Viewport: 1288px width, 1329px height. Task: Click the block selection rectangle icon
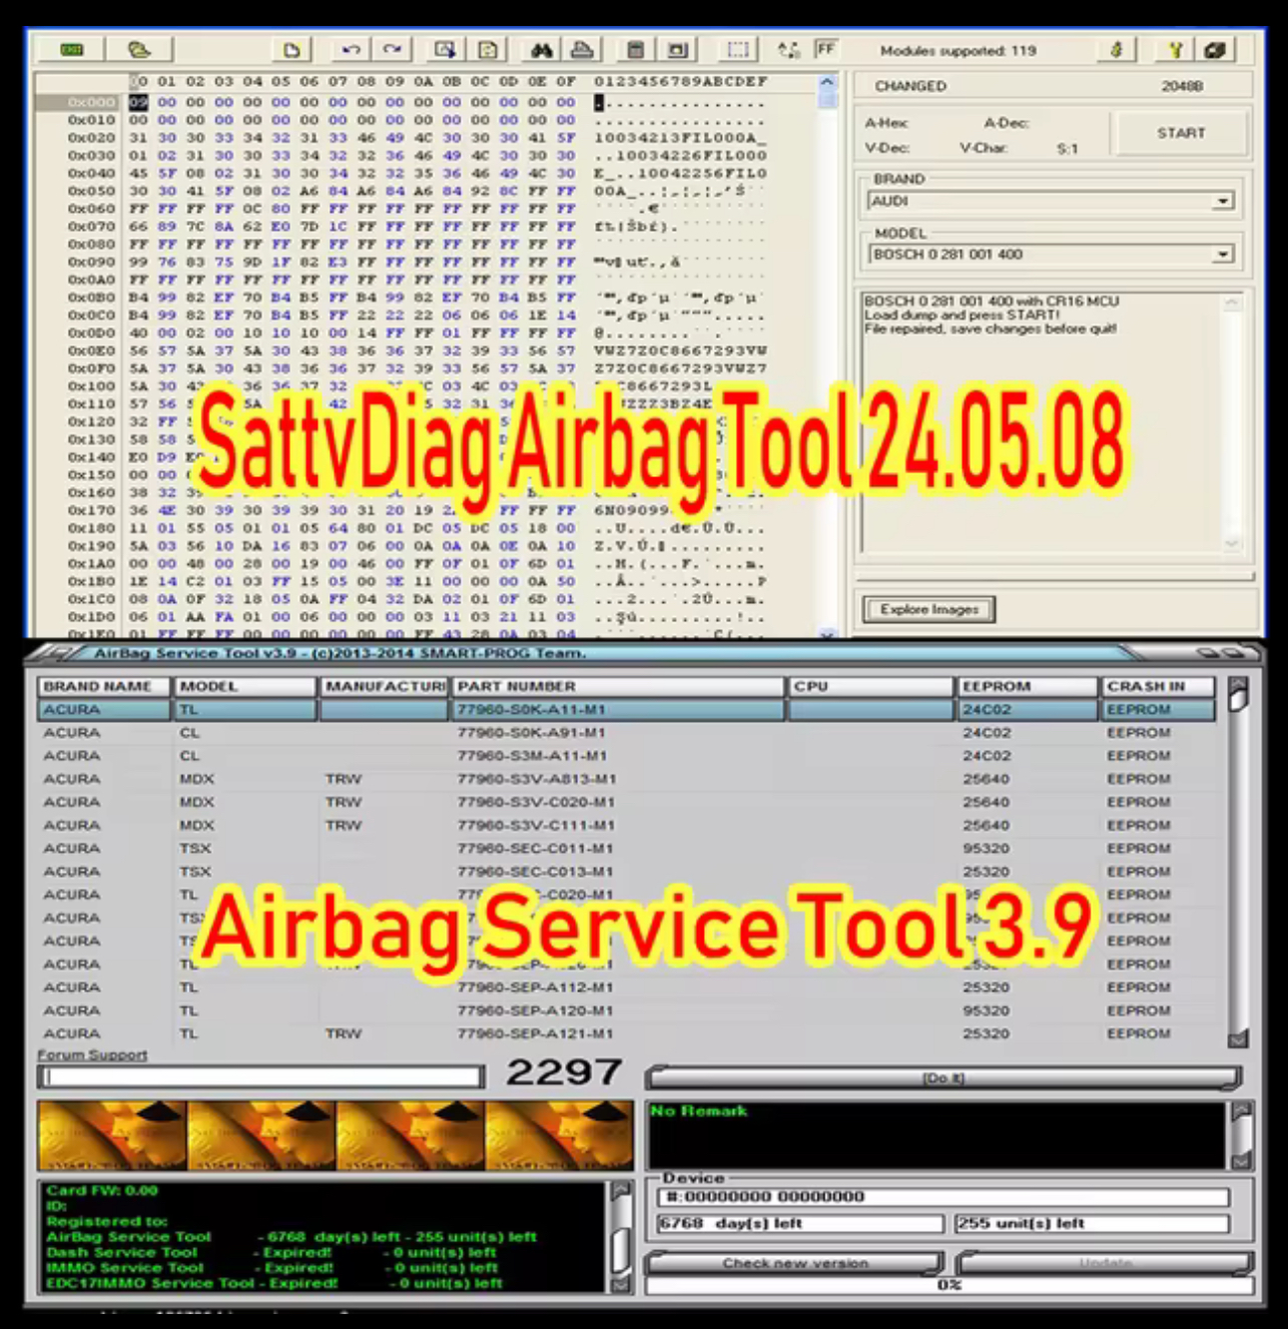coord(737,50)
